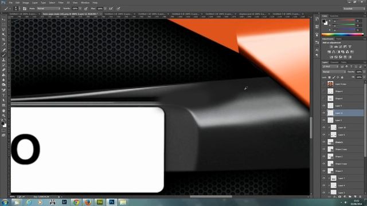Click Delete layer trash icon
The width and height of the screenshot is (367, 206).
pyautogui.click(x=360, y=197)
